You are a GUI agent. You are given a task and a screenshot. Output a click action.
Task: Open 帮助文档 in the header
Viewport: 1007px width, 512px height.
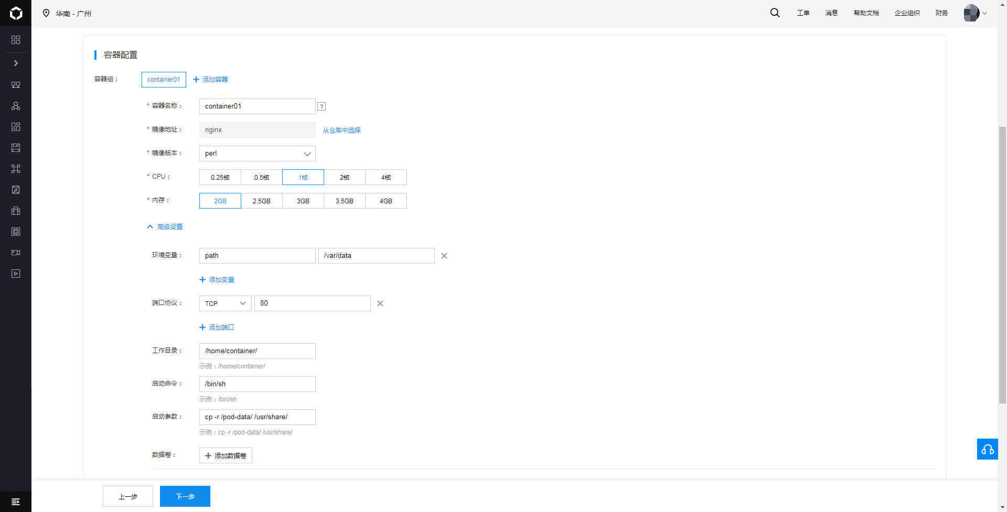pyautogui.click(x=866, y=13)
